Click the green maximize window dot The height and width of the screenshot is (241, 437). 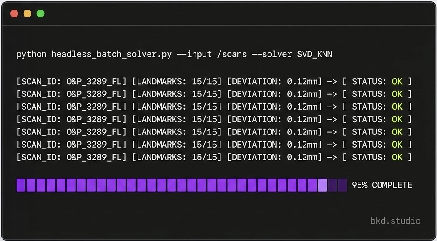(41, 14)
